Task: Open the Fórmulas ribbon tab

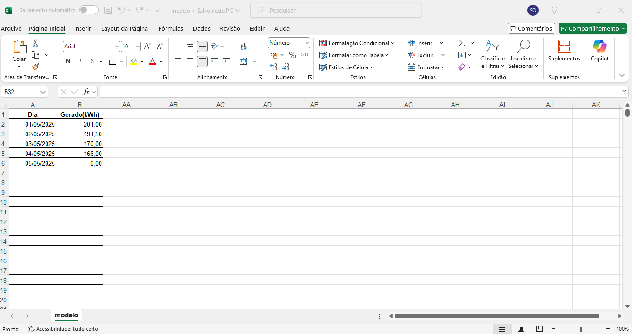Action: pyautogui.click(x=171, y=28)
